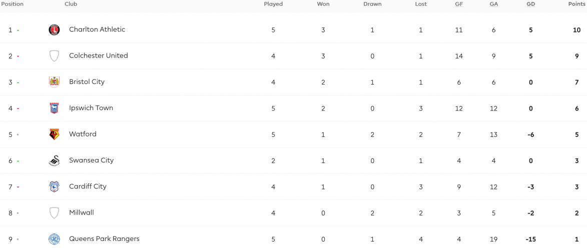Screen dimensions: 587x250
Task: Click the Swansea City swan logo
Action: tap(54, 160)
